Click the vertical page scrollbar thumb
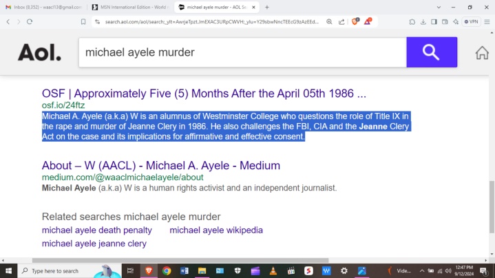495x278 pixels. point(492,207)
